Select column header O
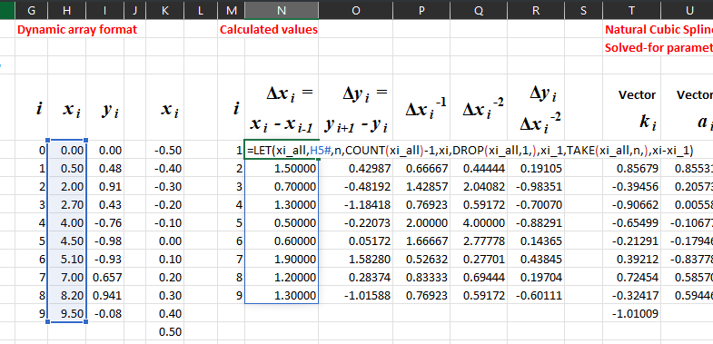713x344 pixels. pyautogui.click(x=355, y=11)
